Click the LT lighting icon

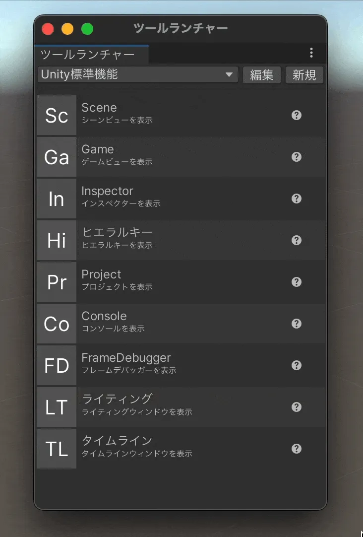point(57,407)
